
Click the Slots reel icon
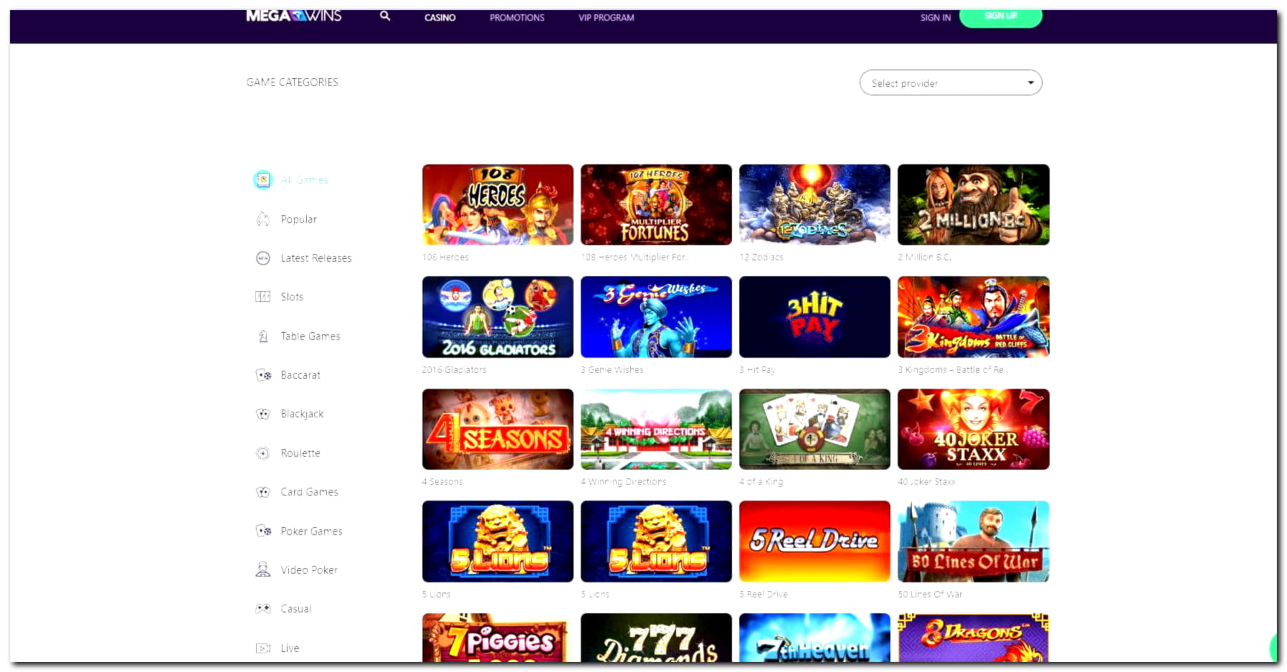tap(263, 297)
